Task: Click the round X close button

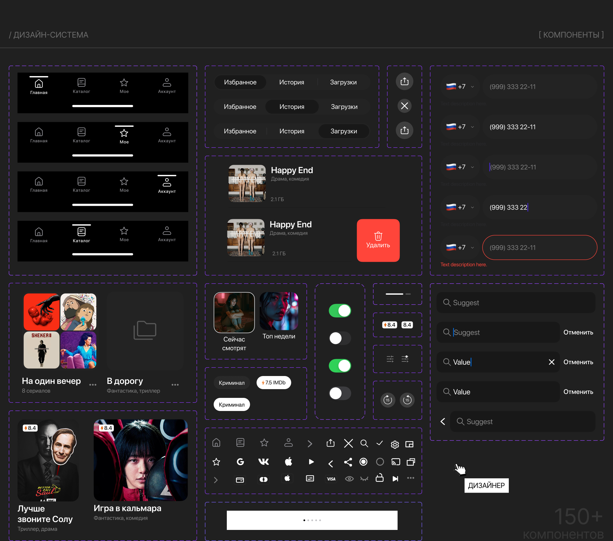Action: (x=404, y=106)
